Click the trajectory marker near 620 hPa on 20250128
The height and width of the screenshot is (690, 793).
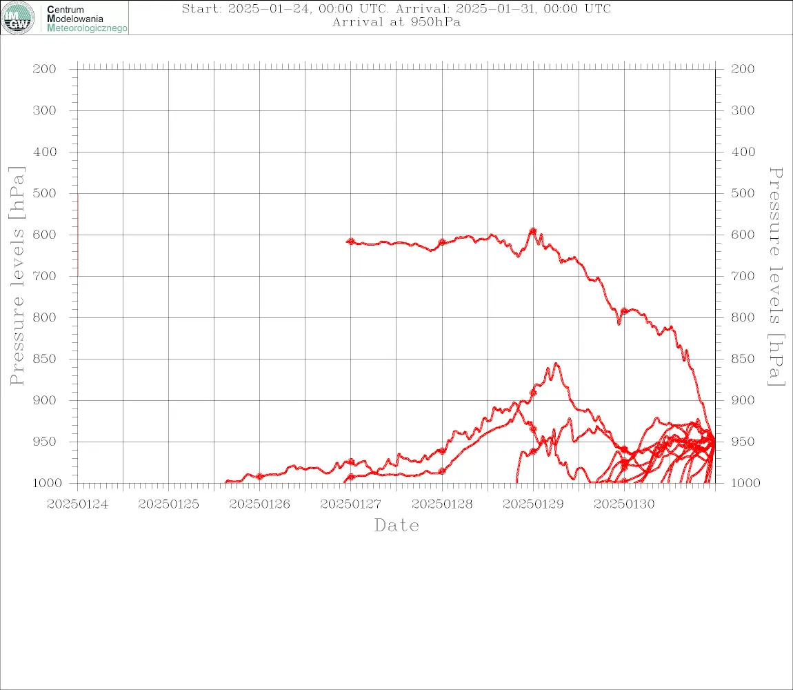[442, 242]
